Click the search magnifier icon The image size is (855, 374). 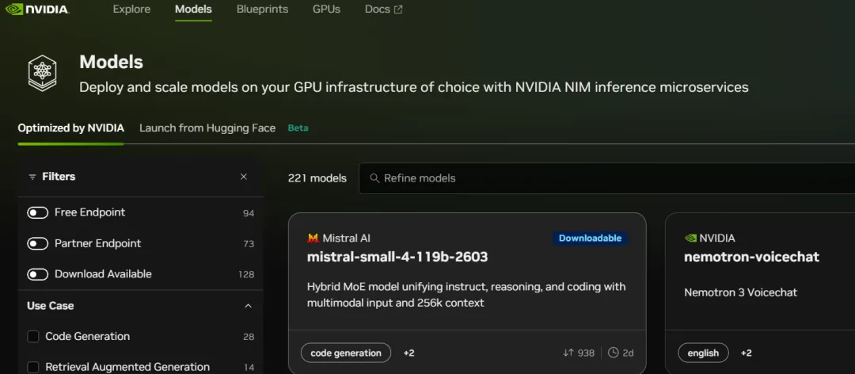tap(374, 178)
